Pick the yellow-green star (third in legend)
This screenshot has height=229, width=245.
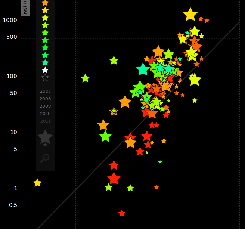[45, 18]
